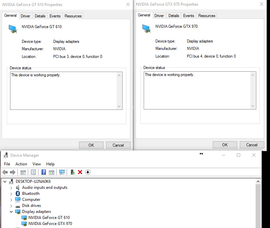Click the red X Uninstall device icon

pyautogui.click(x=80, y=172)
